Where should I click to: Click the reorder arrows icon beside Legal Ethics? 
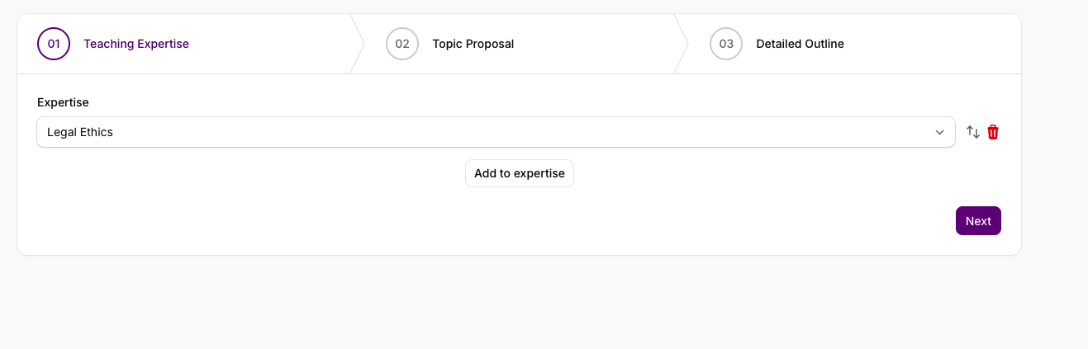coord(973,132)
